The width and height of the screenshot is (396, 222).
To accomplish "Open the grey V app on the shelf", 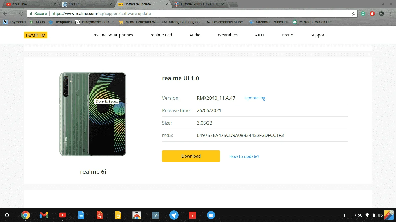I will point(155,215).
